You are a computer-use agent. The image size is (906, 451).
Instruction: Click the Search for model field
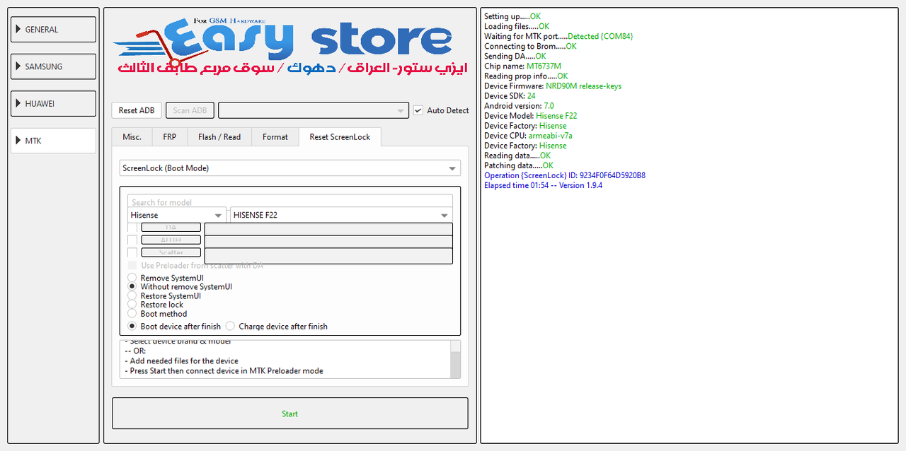[290, 201]
